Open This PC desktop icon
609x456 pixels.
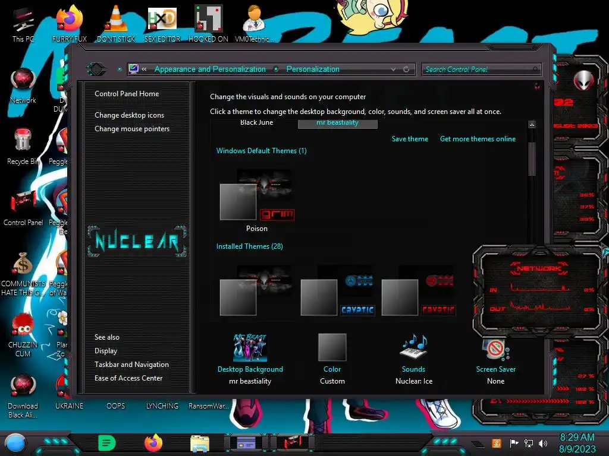tap(23, 24)
